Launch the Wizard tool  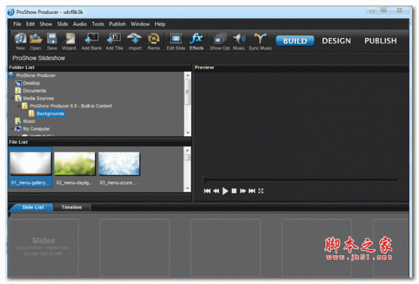[69, 41]
